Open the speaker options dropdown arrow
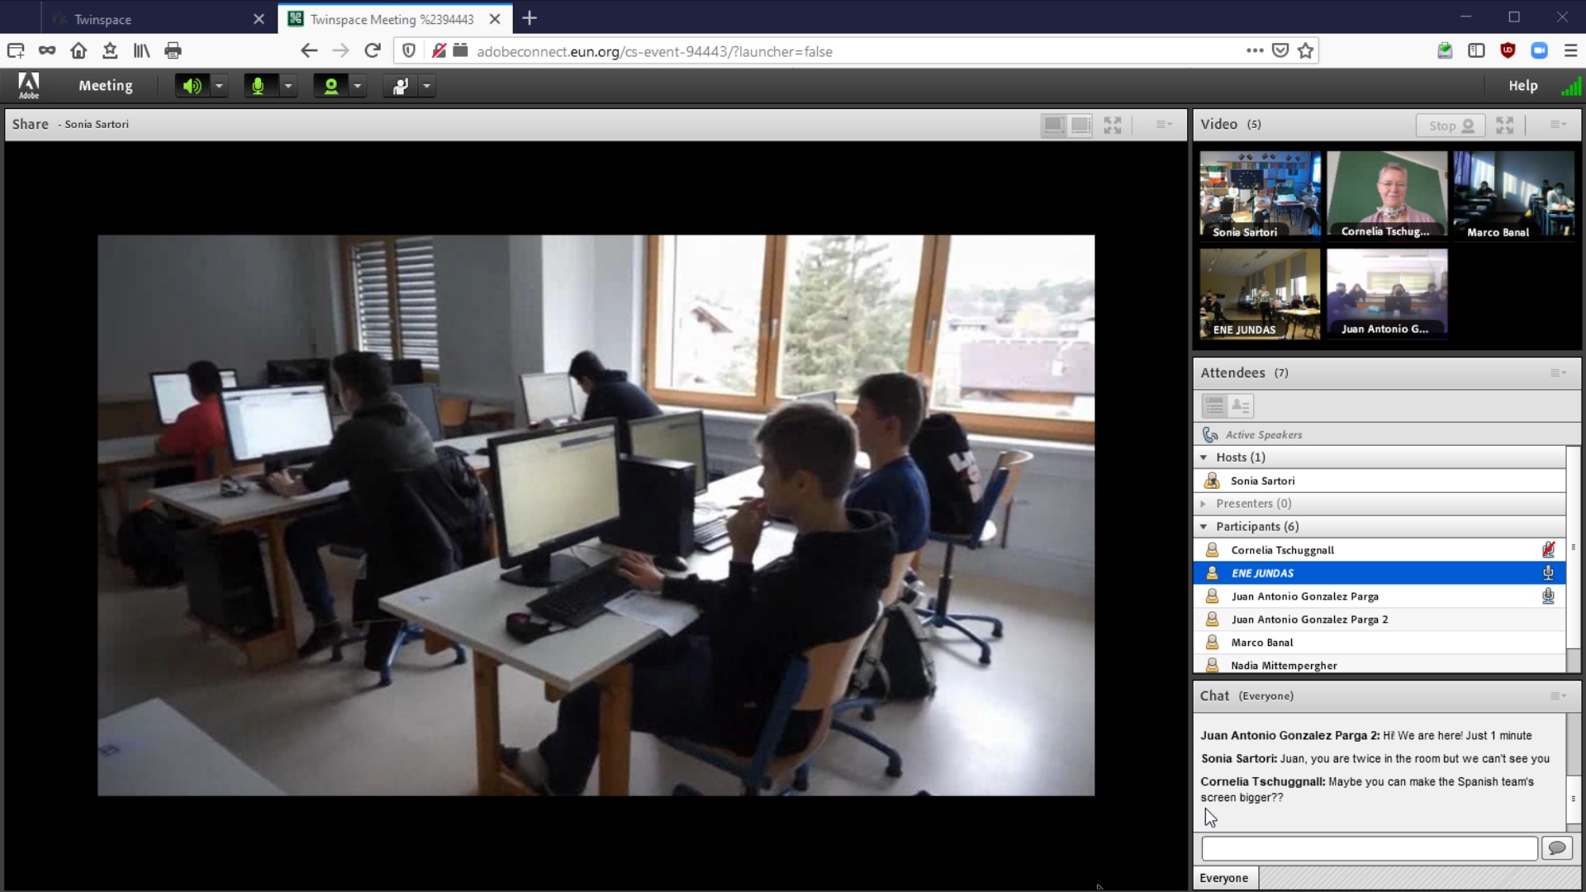 coord(220,86)
